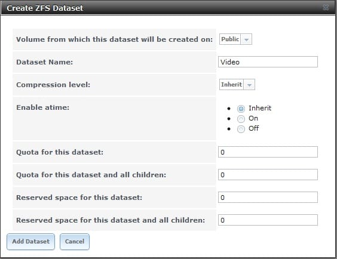The width and height of the screenshot is (337, 259).
Task: Turn atime On with its radio button
Action: point(241,119)
